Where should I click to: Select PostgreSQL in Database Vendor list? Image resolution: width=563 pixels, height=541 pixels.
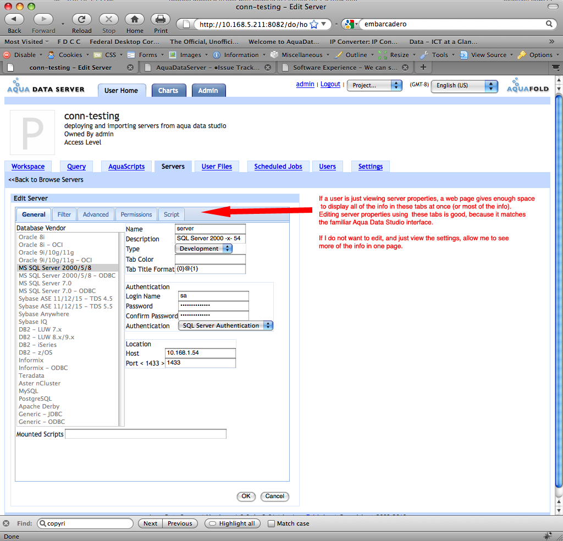(x=35, y=399)
